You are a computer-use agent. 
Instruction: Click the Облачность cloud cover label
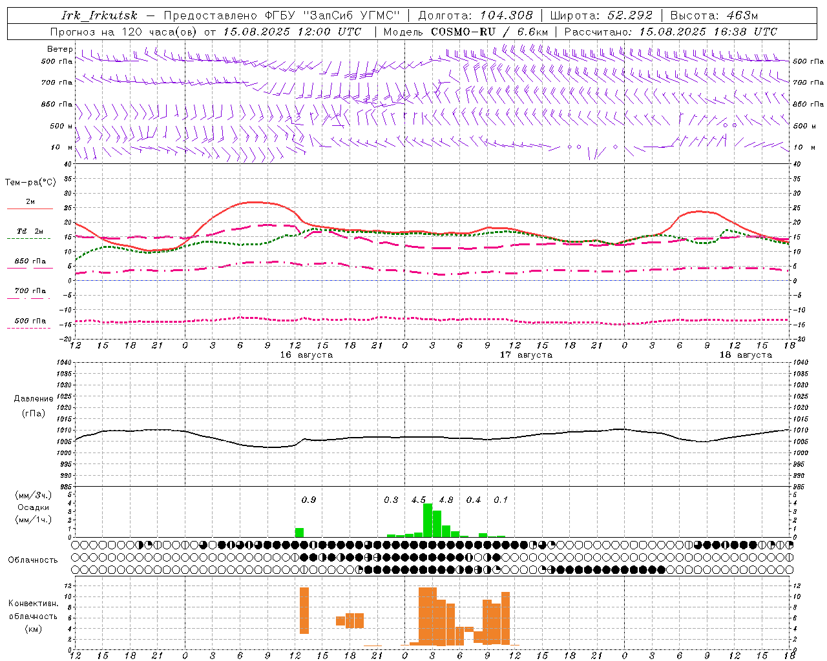point(33,560)
